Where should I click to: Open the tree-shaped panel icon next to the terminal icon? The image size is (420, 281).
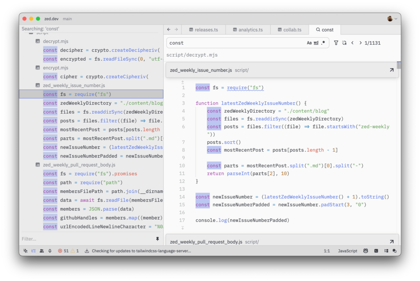pyautogui.click(x=386, y=251)
